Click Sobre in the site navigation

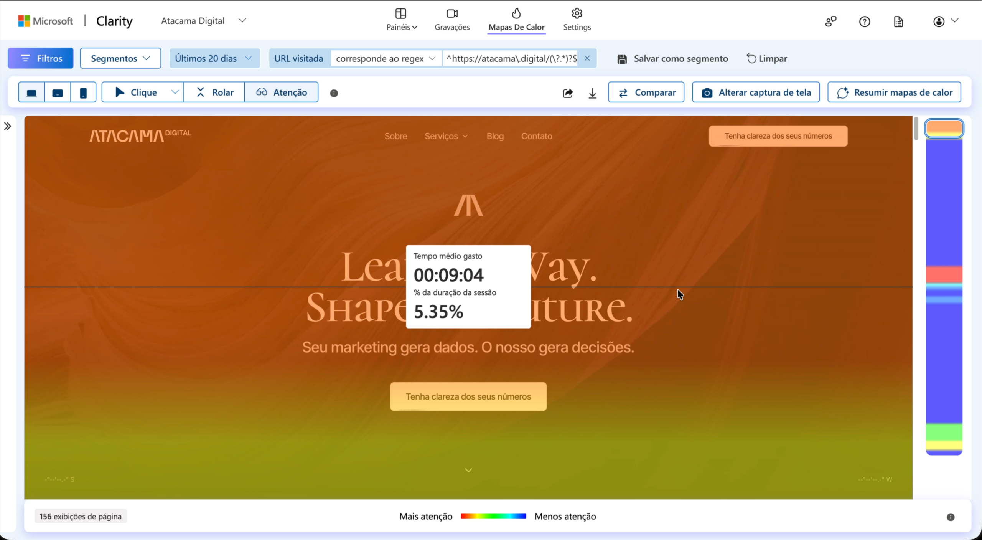pyautogui.click(x=396, y=136)
